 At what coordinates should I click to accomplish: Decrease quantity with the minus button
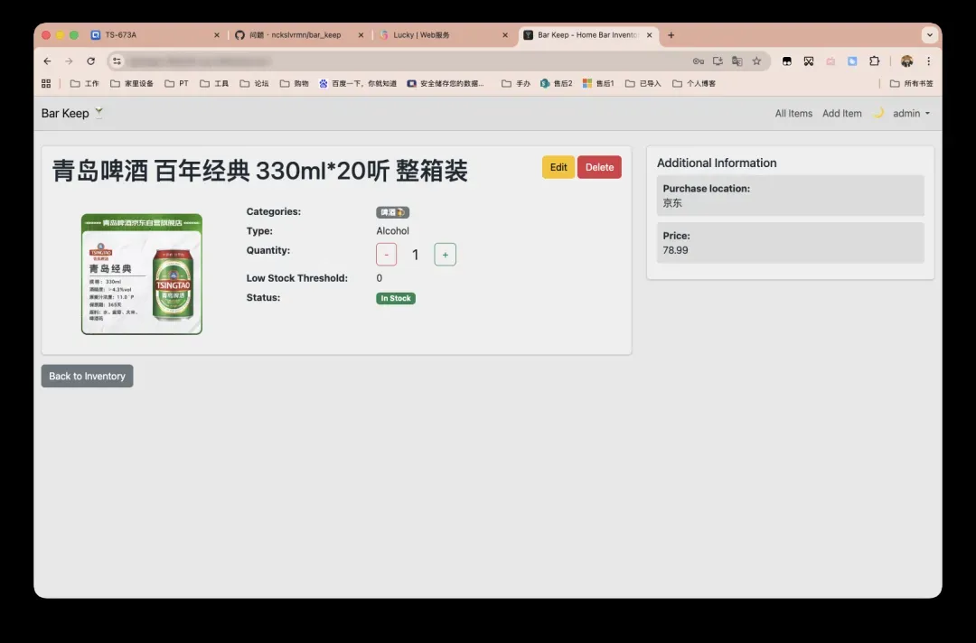(x=386, y=255)
